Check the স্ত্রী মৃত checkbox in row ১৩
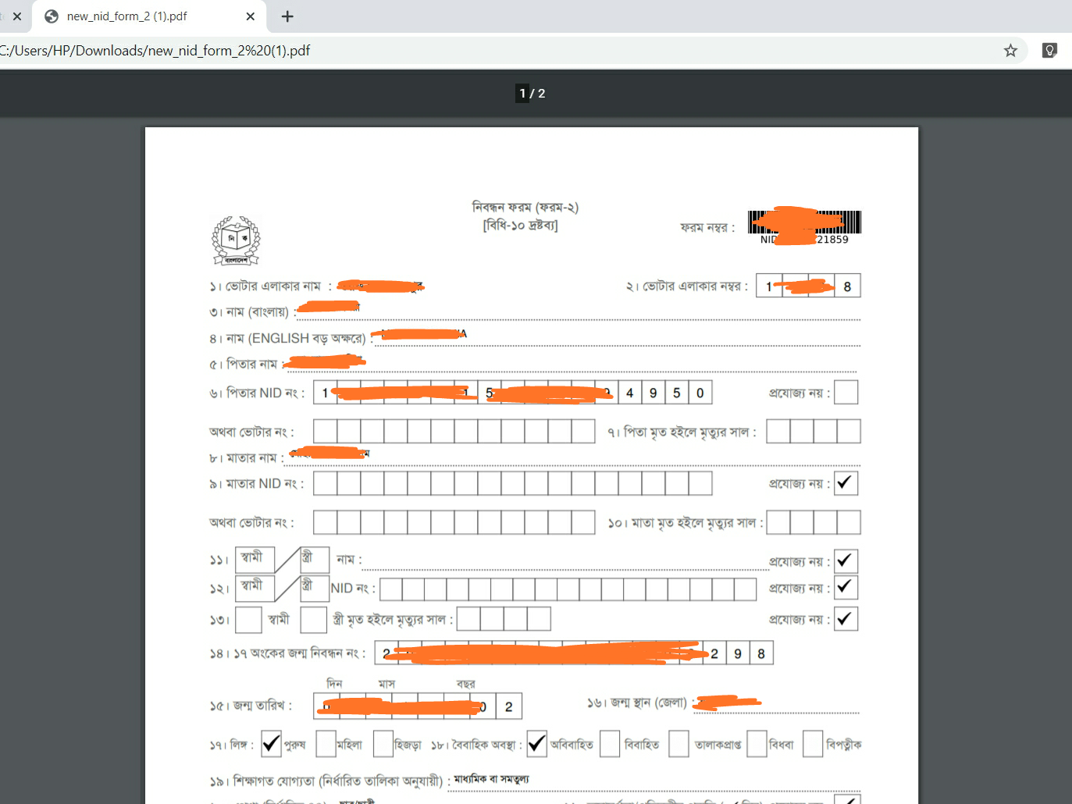Viewport: 1072px width, 804px height. click(313, 620)
